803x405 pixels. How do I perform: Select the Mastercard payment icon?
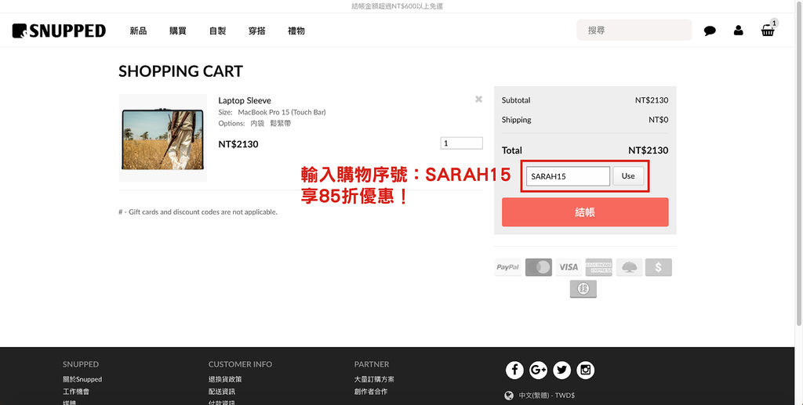coord(538,267)
